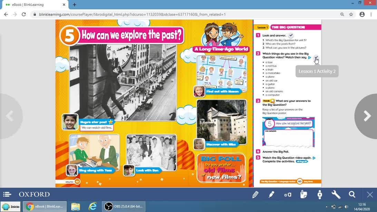Open the book search magnifier

pyautogui.click(x=352, y=194)
